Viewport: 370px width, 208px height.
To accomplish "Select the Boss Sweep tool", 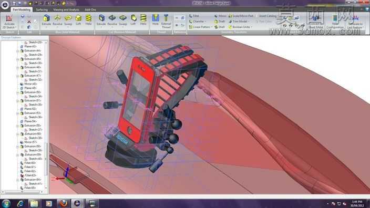I will point(68,20).
